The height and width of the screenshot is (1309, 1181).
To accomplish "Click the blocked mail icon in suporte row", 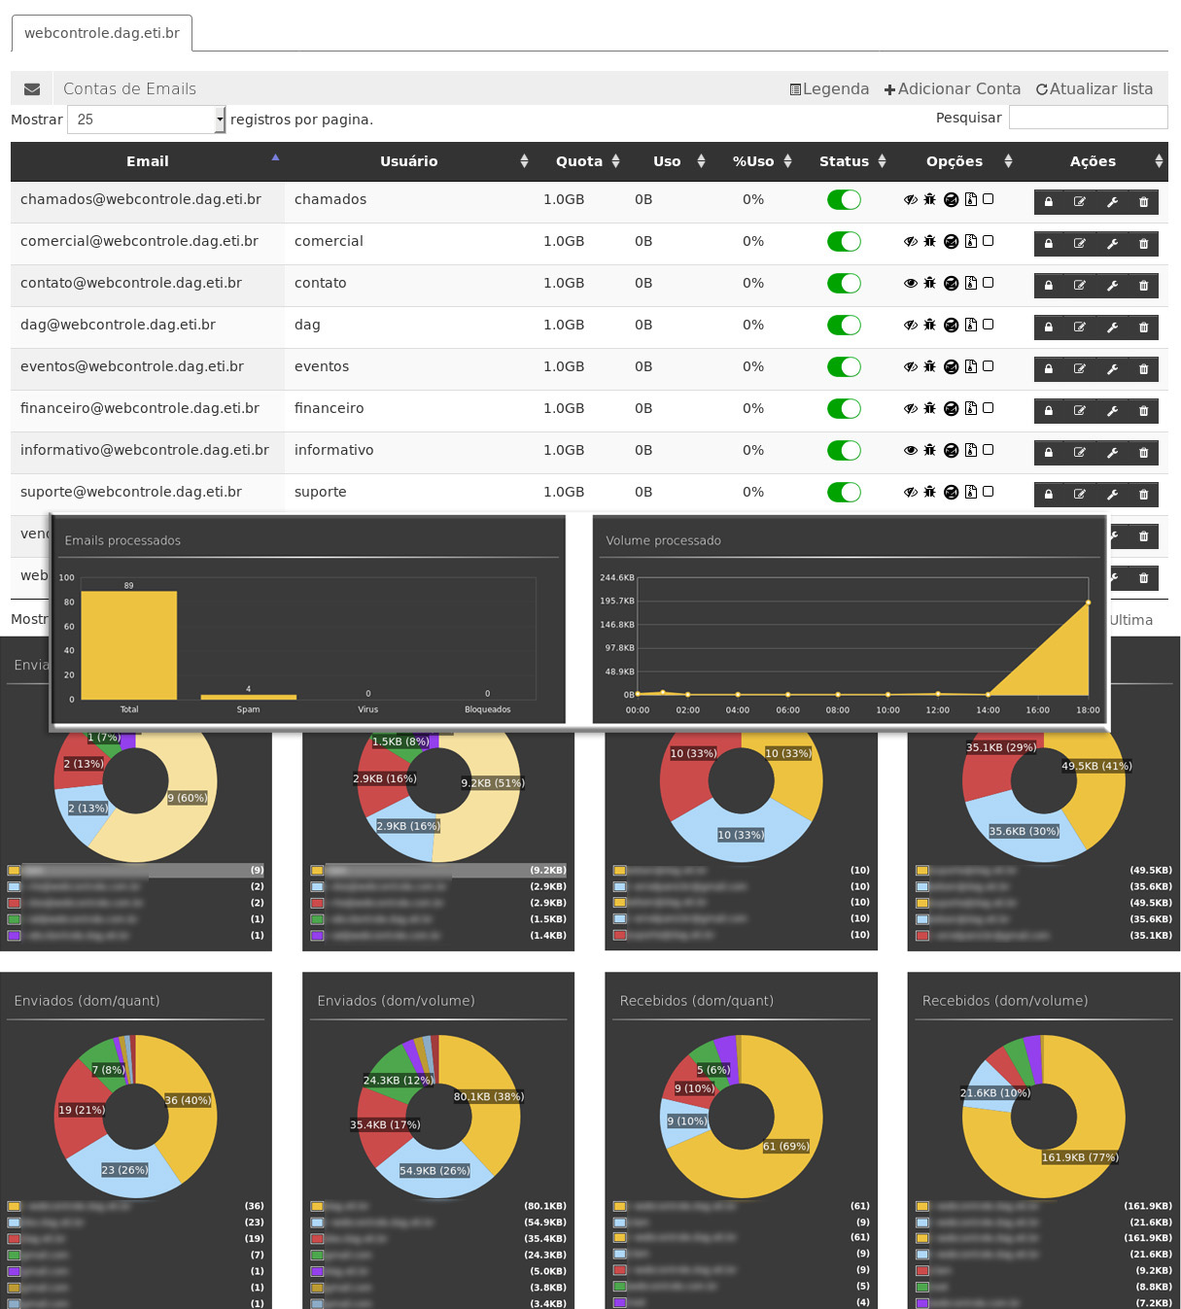I will pos(951,492).
